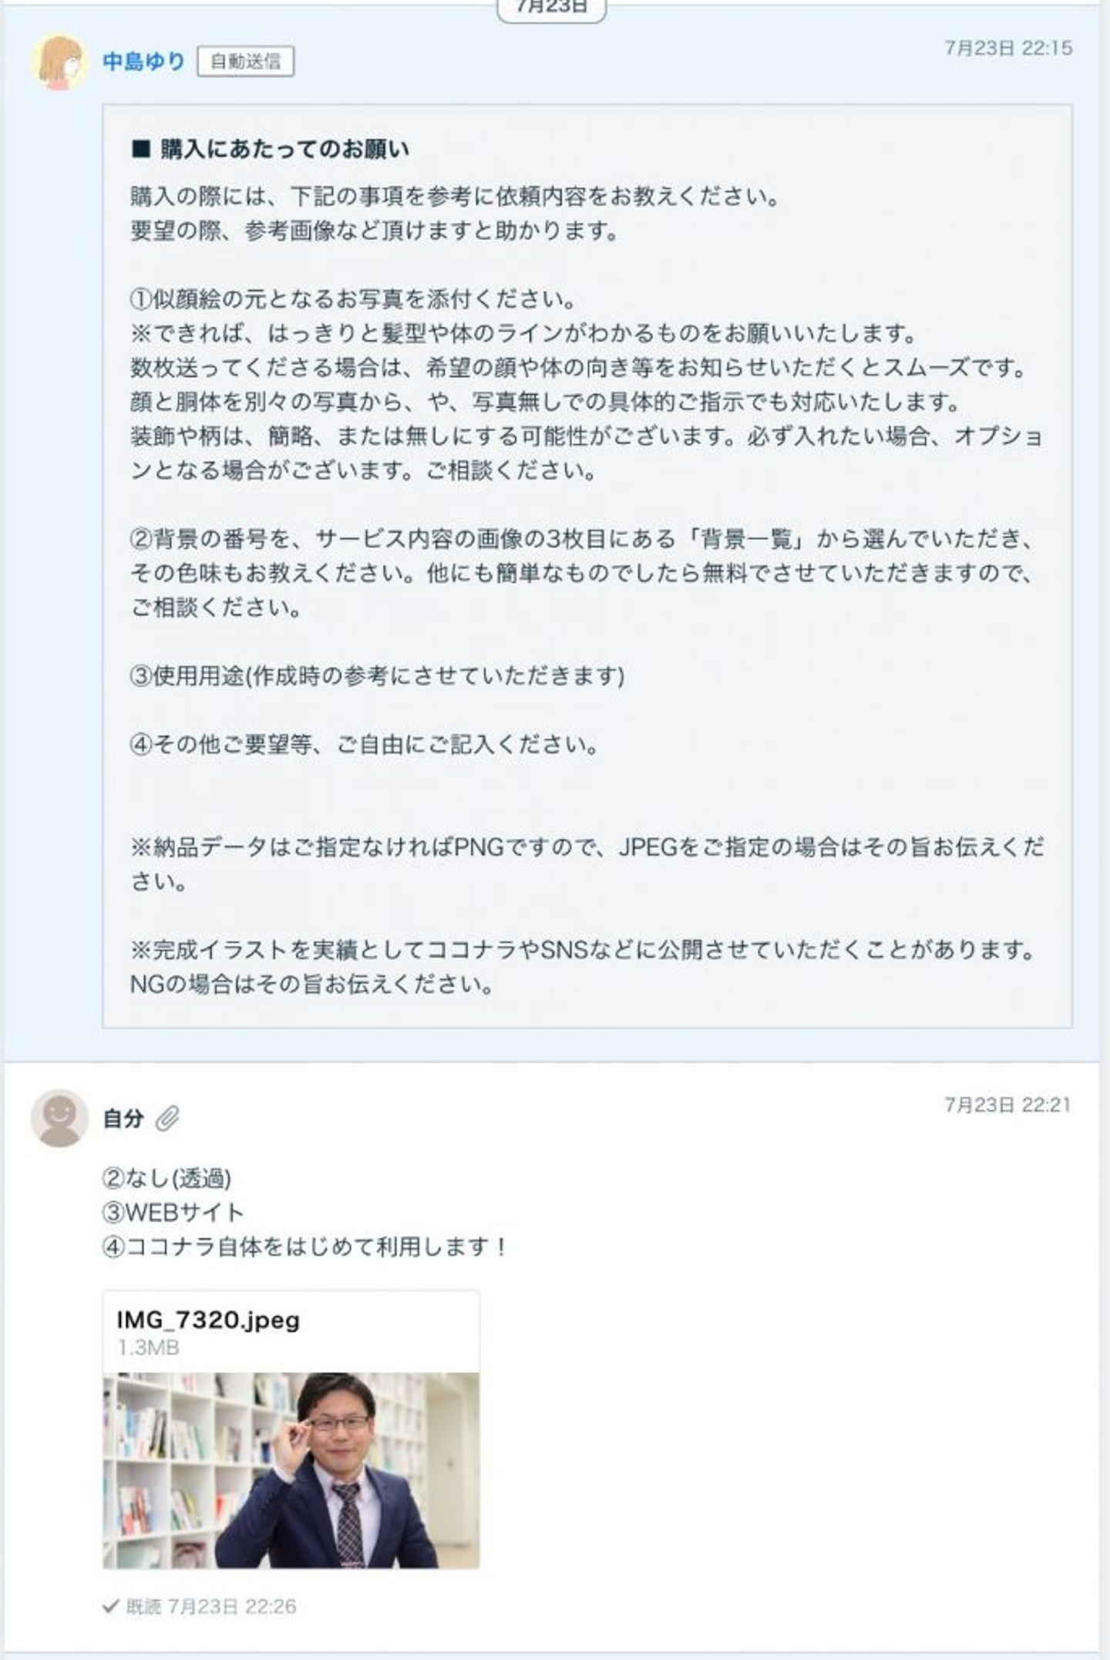Click the 自分 sender label
The width and height of the screenshot is (1110, 1660).
123,1118
